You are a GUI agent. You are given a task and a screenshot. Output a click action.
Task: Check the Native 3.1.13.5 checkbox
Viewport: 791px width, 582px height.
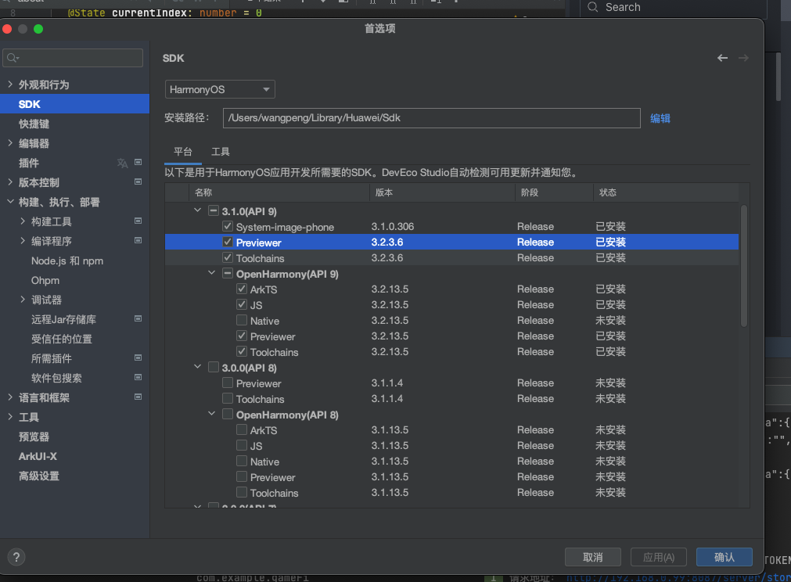242,461
